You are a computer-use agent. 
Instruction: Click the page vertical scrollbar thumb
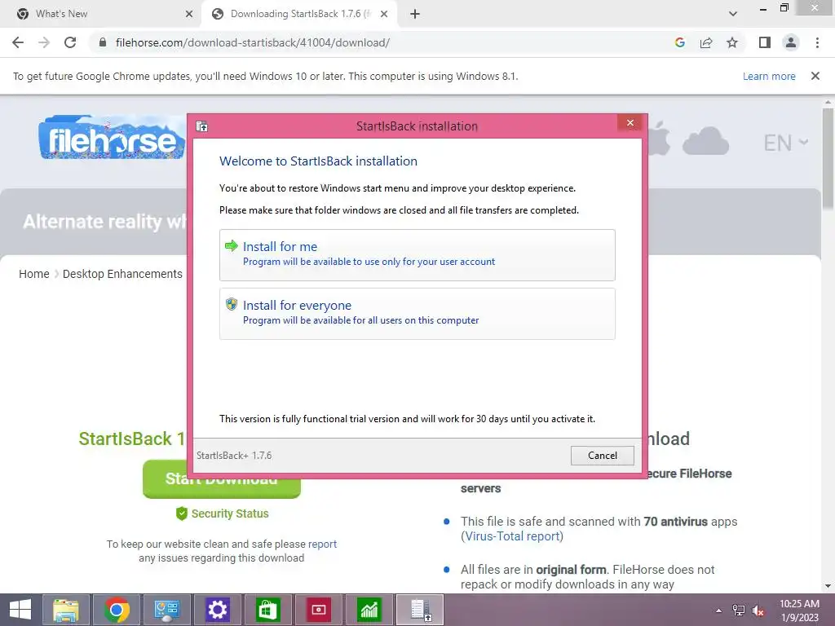[x=828, y=159]
